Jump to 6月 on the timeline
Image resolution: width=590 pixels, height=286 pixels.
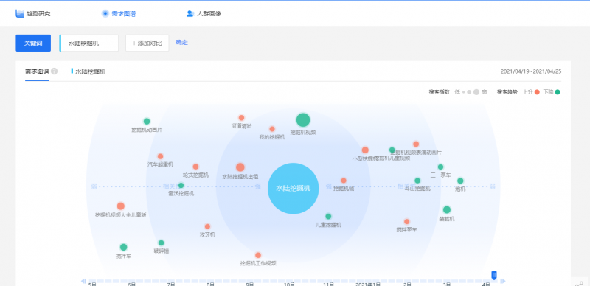point(132,284)
